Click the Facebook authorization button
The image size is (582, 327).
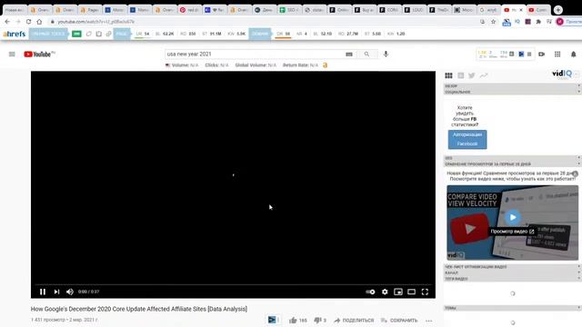pyautogui.click(x=467, y=139)
